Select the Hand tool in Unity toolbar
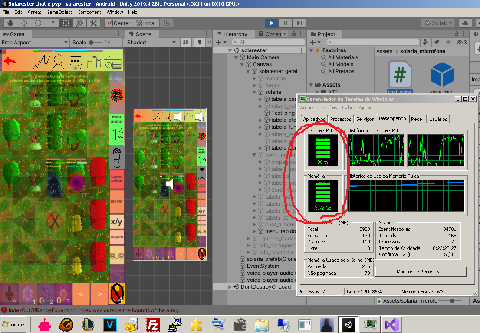 [x=10, y=23]
